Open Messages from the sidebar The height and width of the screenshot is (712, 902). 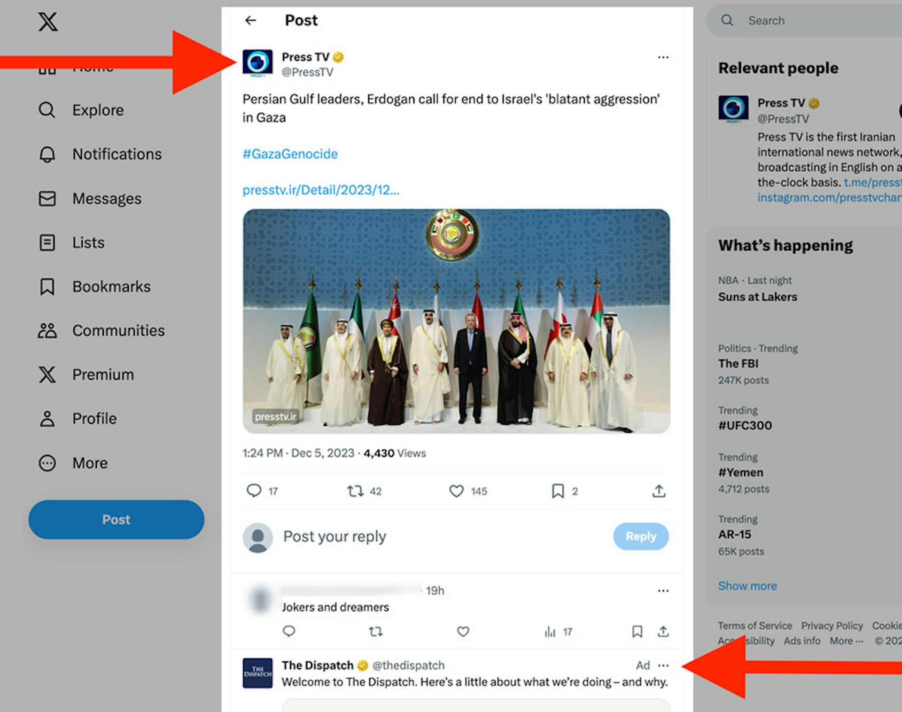pos(90,198)
